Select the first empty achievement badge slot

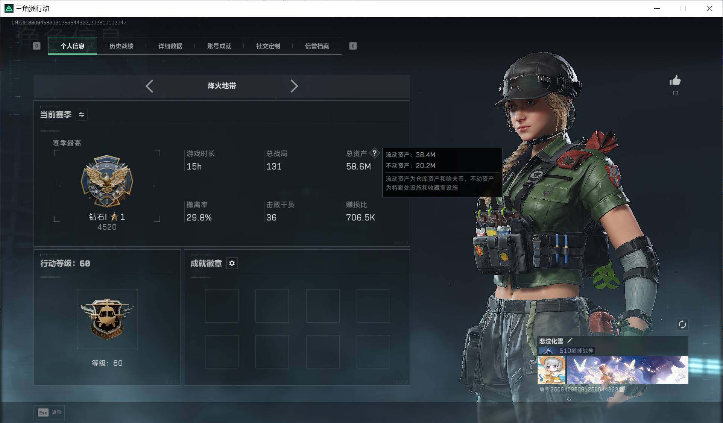[222, 306]
